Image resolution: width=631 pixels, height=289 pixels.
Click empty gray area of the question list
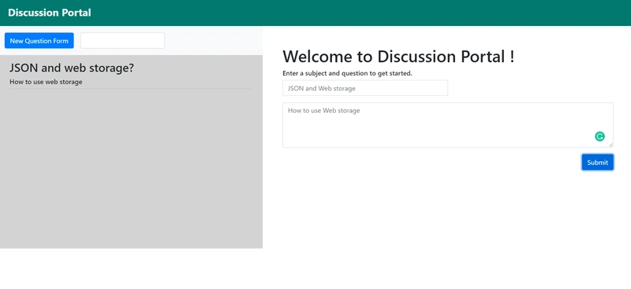coord(131,169)
